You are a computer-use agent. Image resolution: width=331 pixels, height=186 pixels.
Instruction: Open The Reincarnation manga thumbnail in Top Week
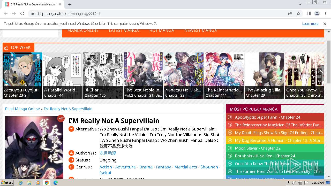point(224,75)
